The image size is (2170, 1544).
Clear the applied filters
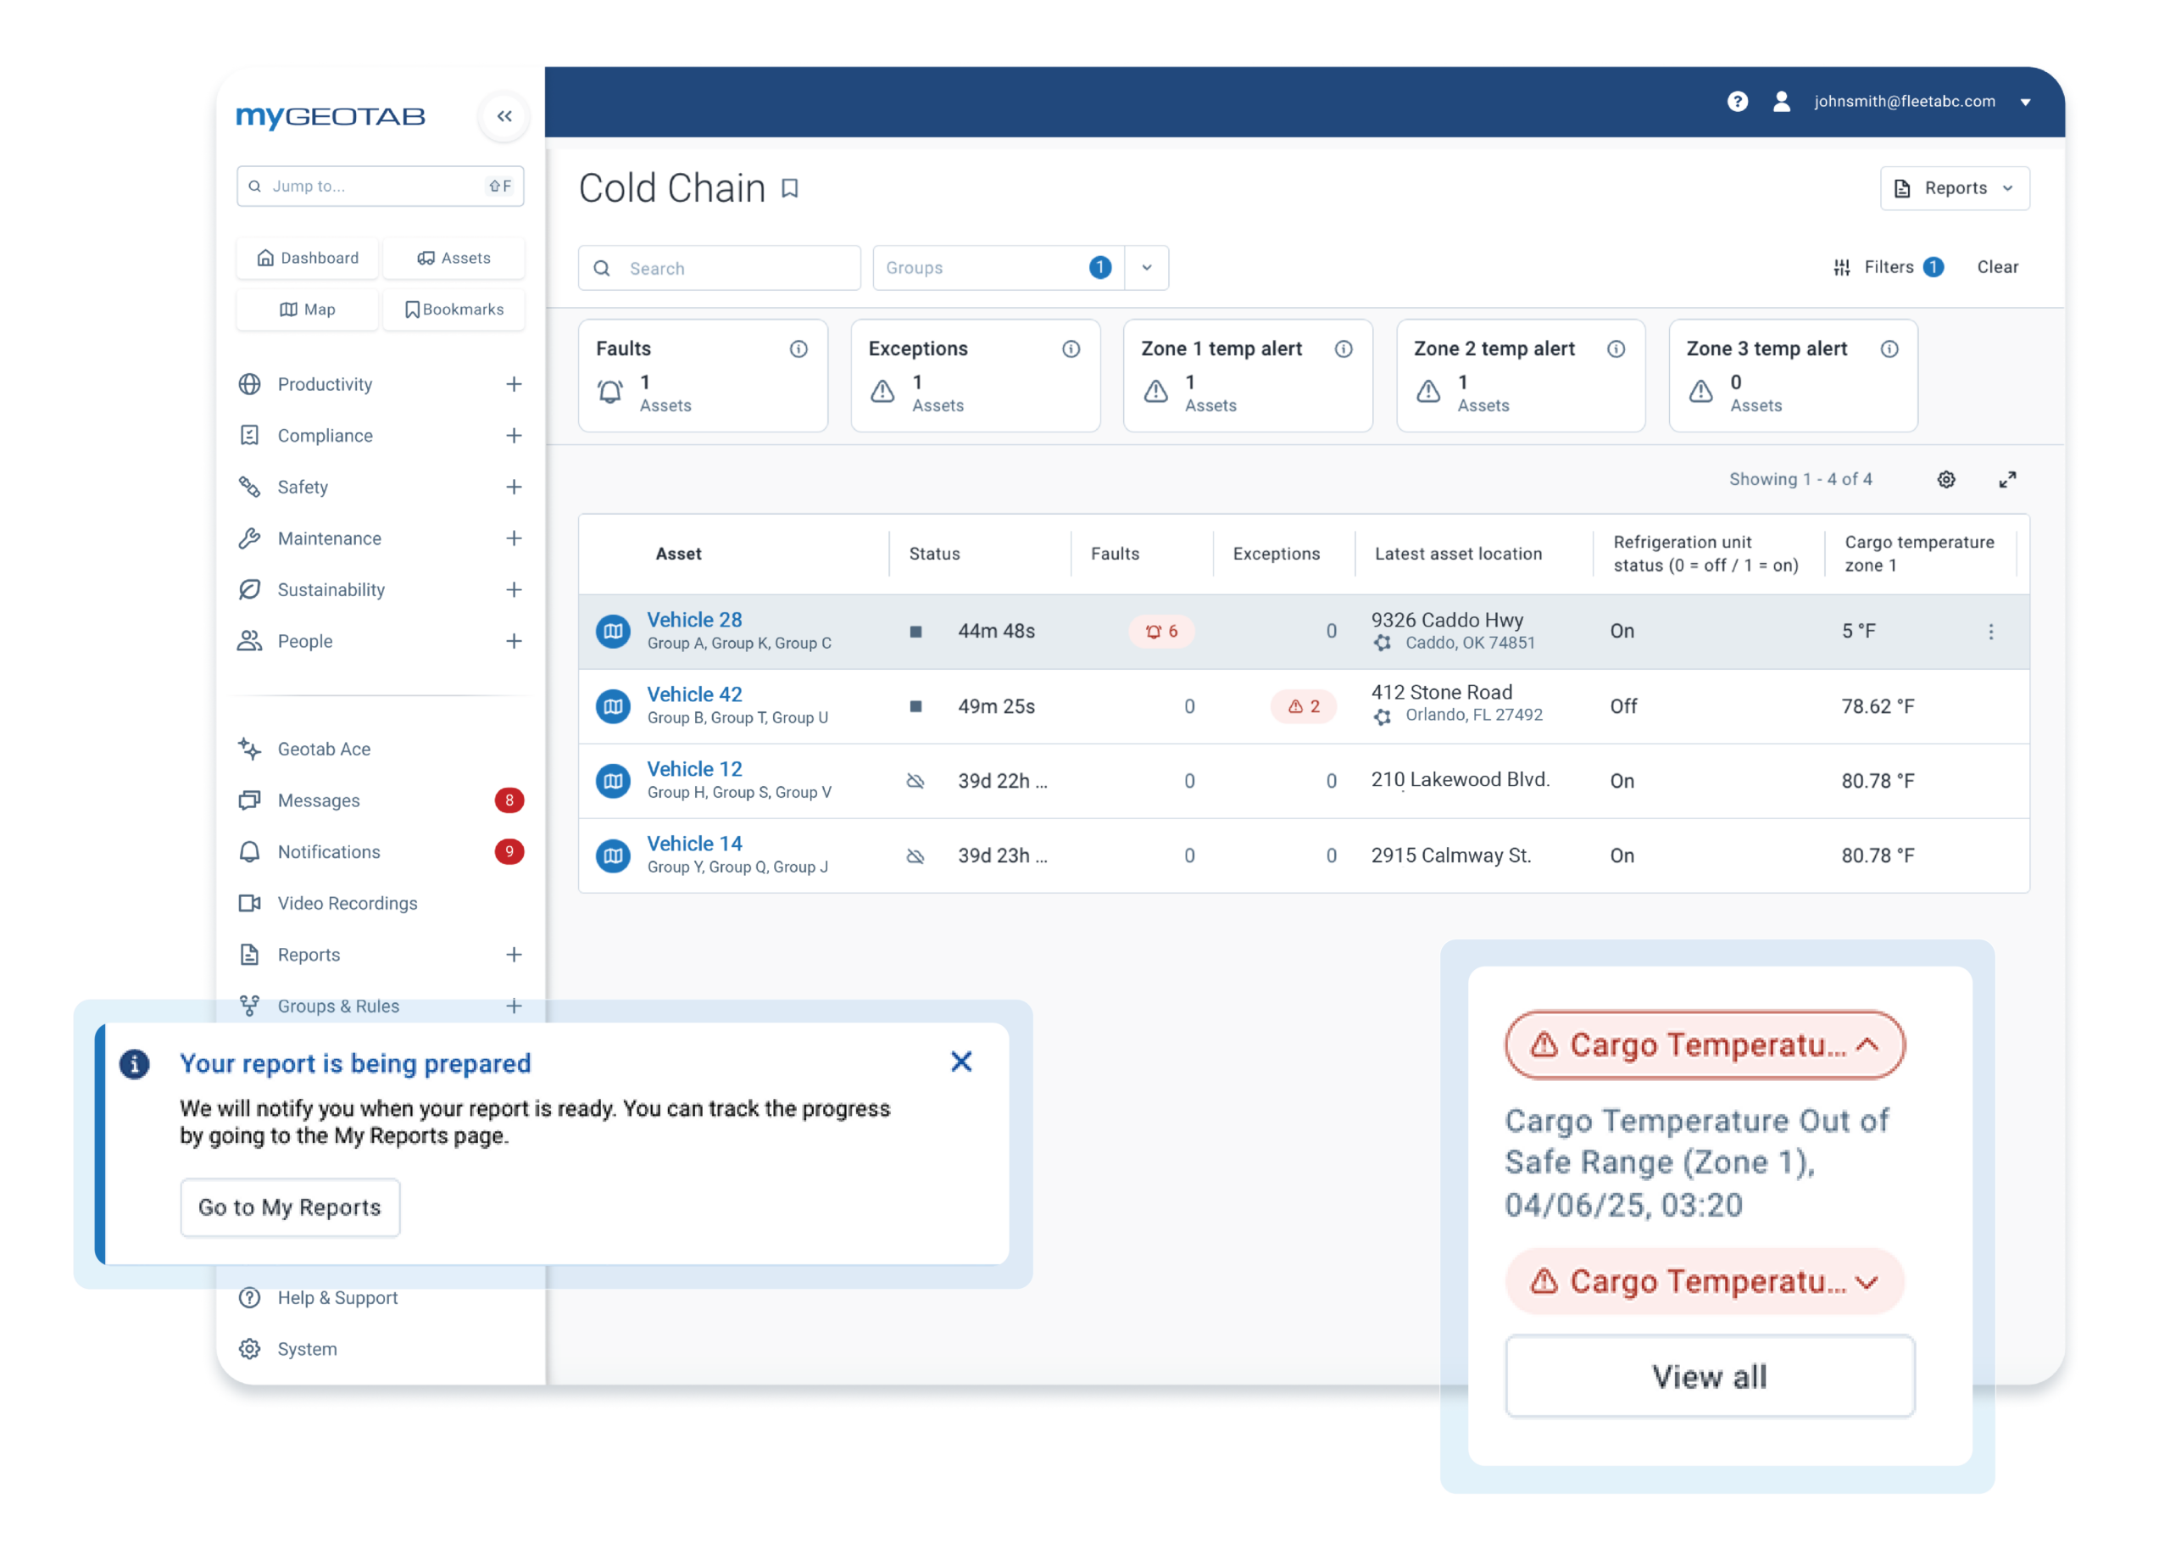click(1997, 267)
